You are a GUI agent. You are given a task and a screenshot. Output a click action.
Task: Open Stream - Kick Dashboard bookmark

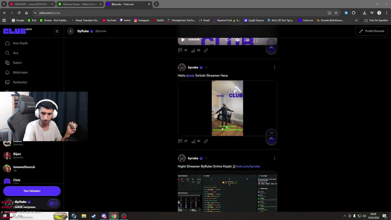[x=54, y=20]
